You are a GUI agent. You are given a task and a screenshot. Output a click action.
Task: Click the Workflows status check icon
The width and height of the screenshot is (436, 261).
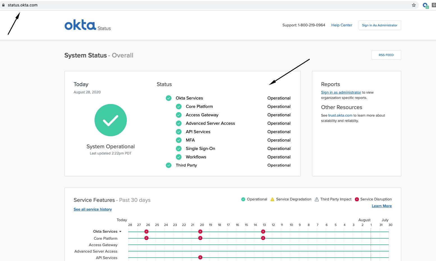(x=179, y=157)
